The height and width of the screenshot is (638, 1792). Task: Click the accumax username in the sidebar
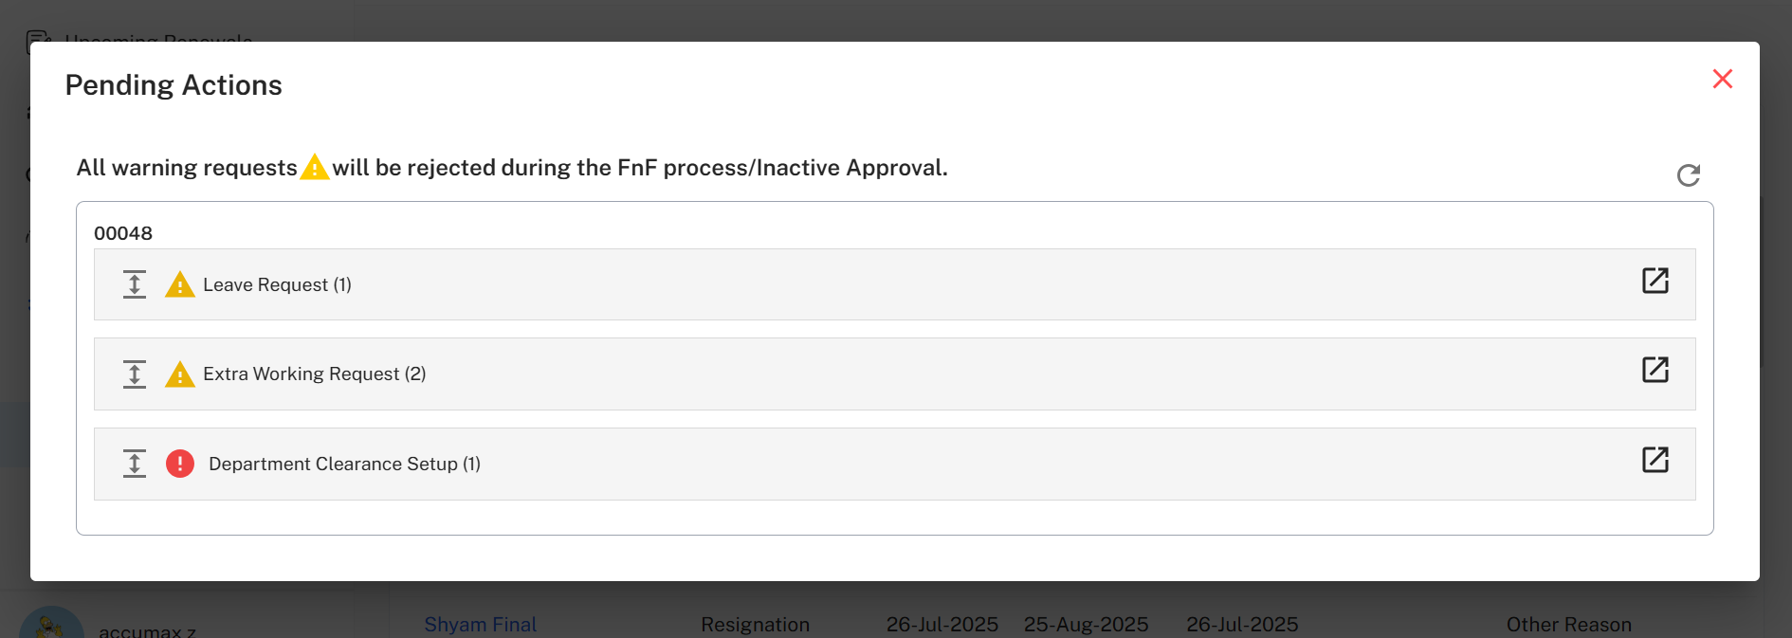click(x=148, y=629)
